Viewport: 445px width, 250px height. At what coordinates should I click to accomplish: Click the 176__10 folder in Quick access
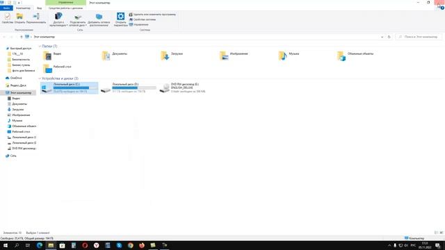[17, 54]
